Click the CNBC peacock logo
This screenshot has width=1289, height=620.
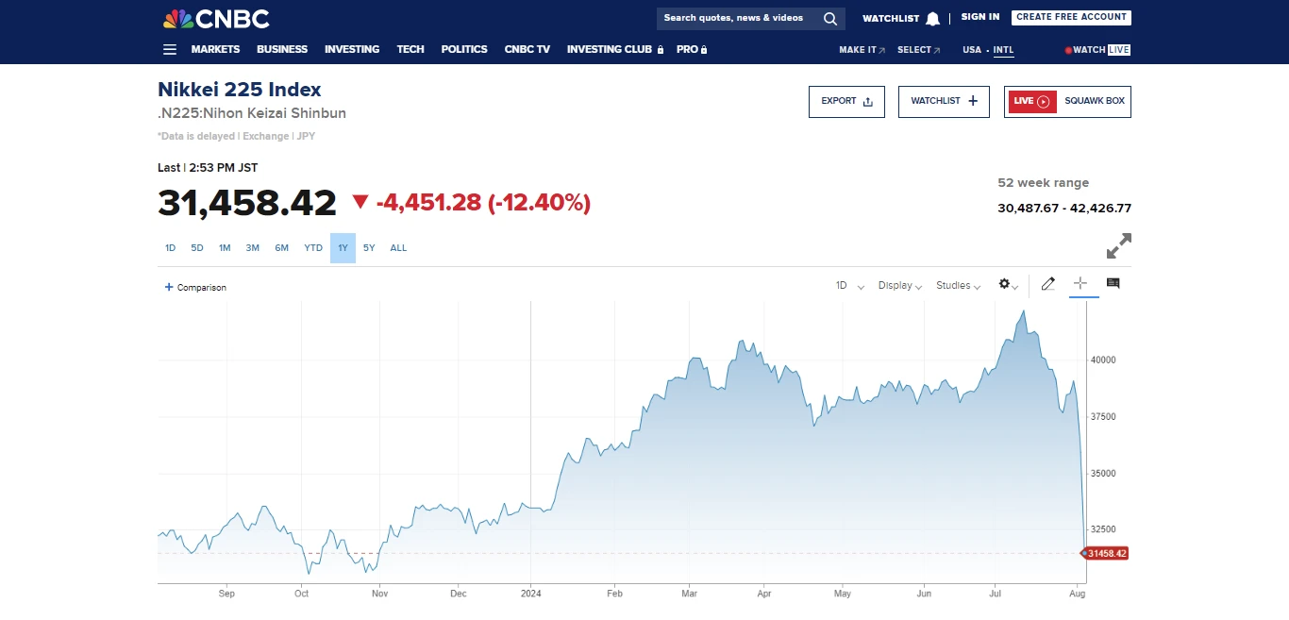tap(216, 18)
